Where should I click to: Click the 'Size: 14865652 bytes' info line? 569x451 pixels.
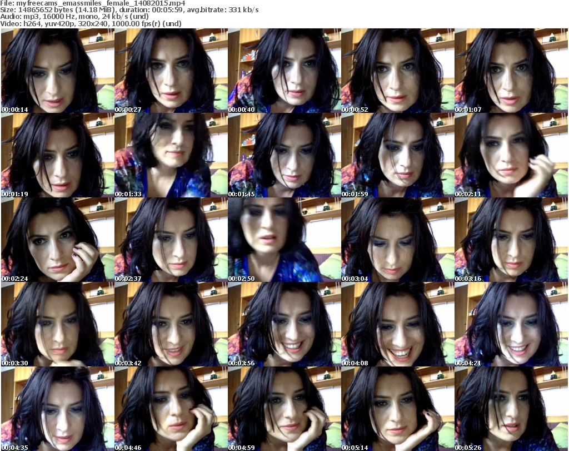coord(129,10)
